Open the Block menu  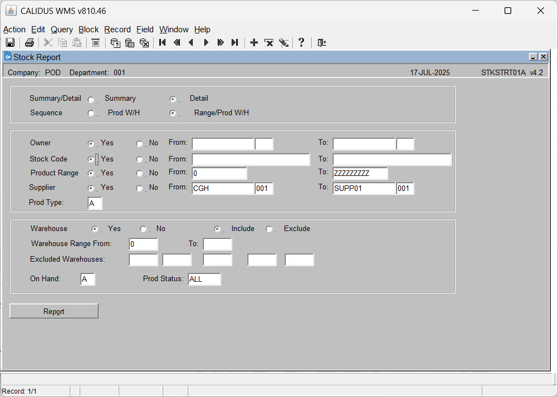tap(89, 30)
